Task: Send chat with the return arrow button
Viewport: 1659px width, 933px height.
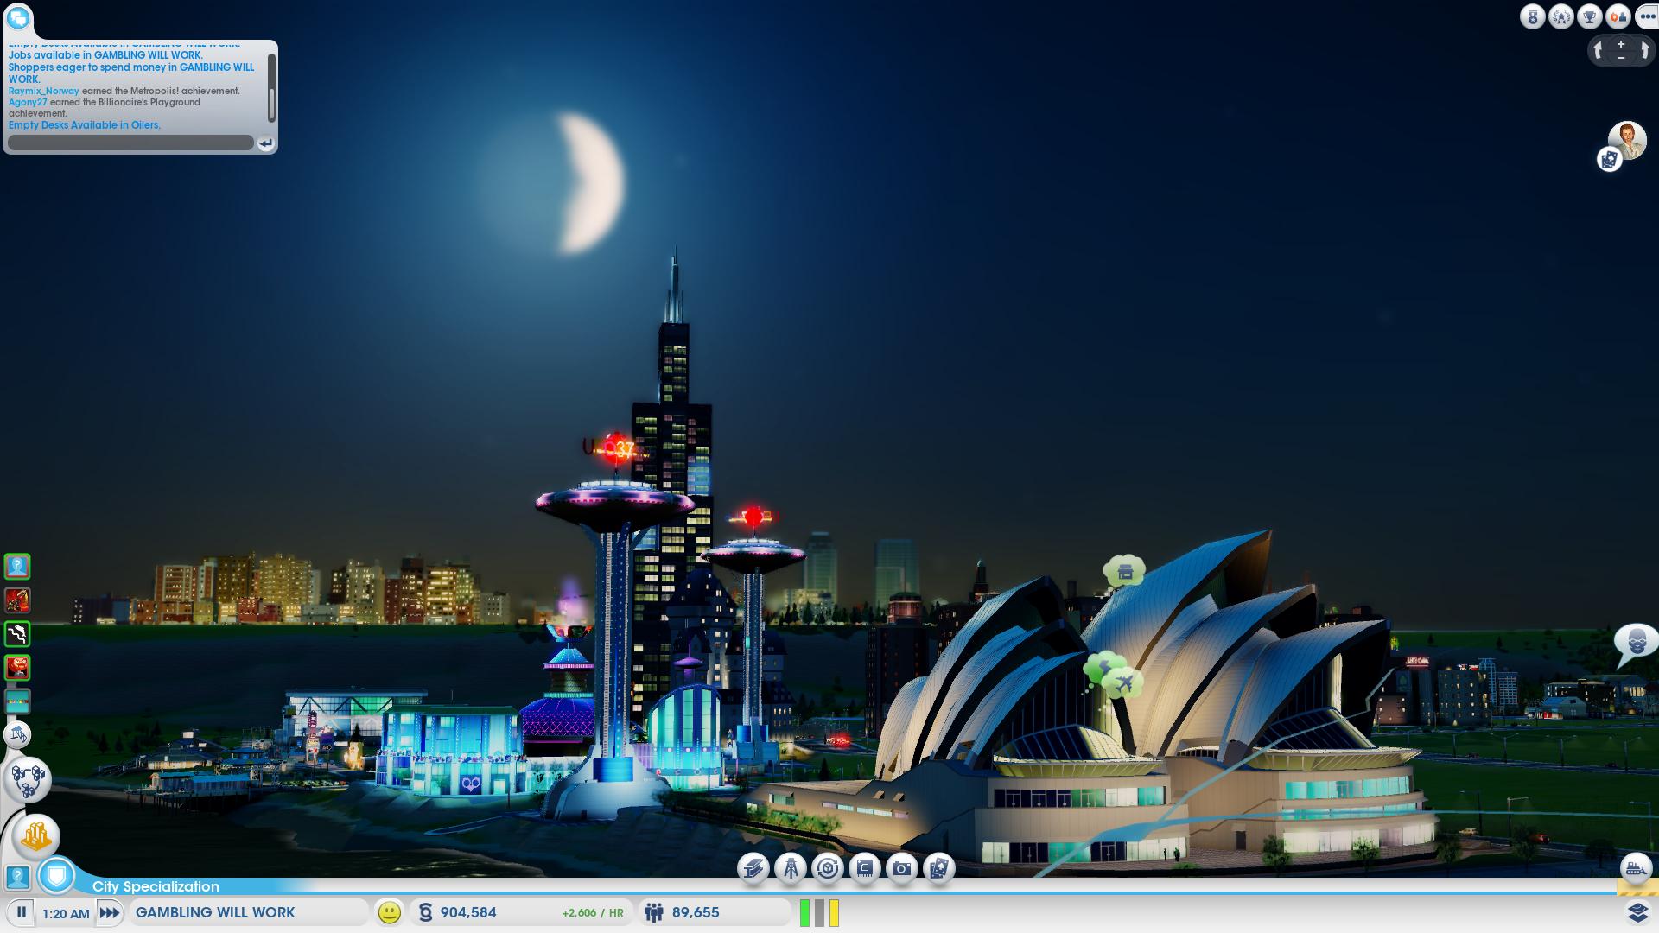Action: (266, 143)
